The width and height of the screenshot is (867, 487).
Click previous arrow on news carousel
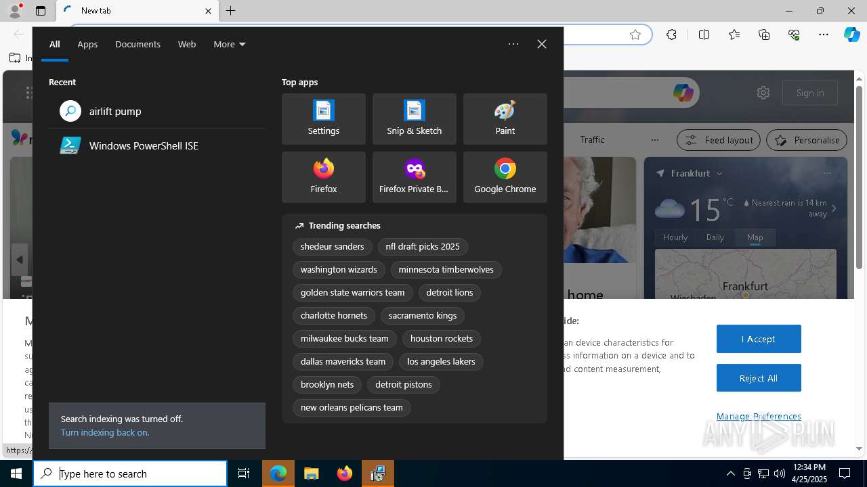click(x=19, y=260)
